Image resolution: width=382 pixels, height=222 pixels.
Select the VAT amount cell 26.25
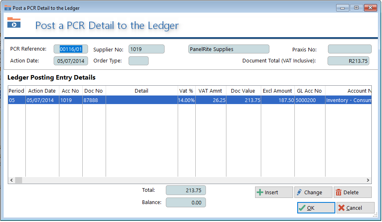(x=210, y=100)
